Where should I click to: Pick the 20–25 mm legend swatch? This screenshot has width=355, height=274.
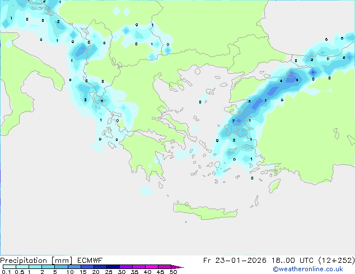100,267
